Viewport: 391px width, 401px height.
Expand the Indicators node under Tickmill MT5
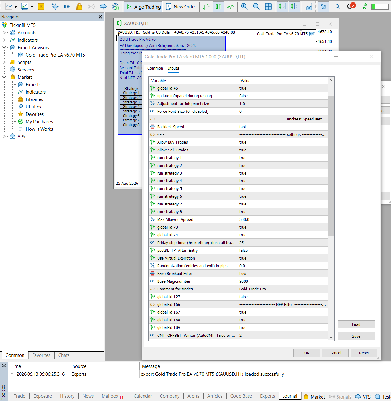[4, 40]
